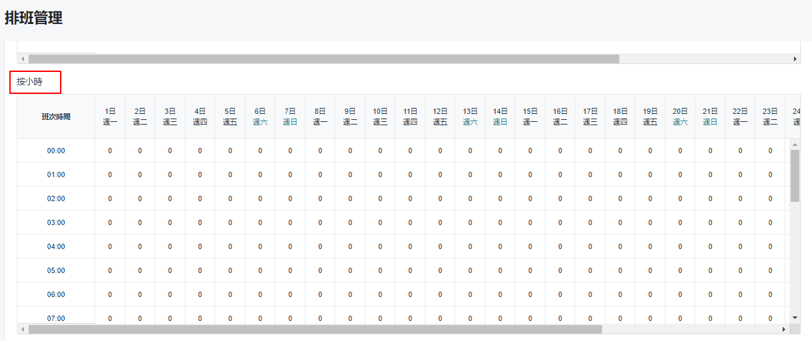
Task: Click the 班次時間 column header
Action: (x=56, y=117)
